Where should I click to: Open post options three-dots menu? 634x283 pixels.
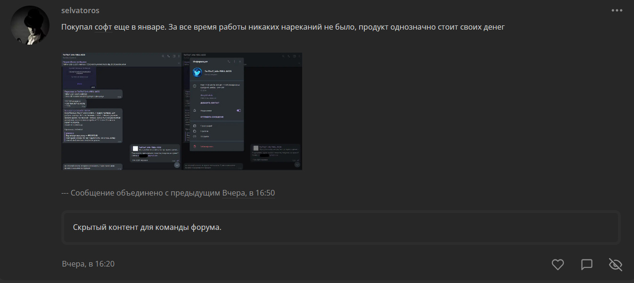(617, 10)
